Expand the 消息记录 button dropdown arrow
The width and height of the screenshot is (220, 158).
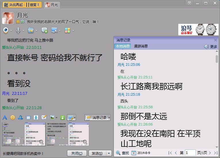(x=109, y=117)
